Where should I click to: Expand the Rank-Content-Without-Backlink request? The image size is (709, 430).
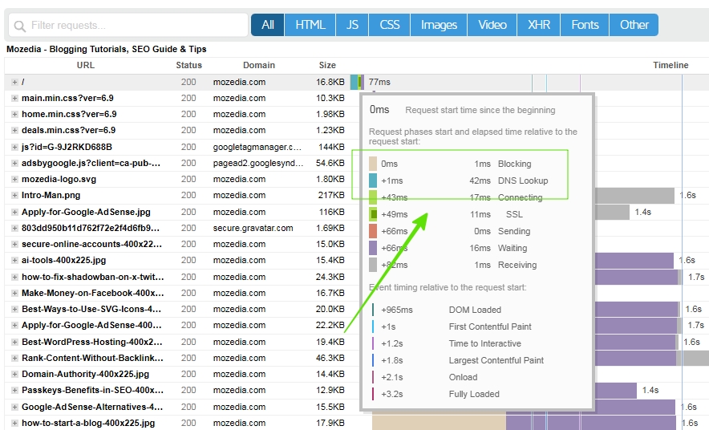click(14, 358)
